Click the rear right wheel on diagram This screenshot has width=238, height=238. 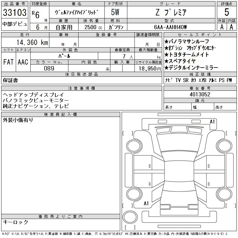pos(224,194)
